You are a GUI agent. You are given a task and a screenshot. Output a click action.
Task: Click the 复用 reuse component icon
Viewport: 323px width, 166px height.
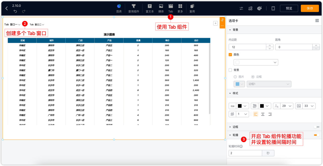(x=192, y=8)
